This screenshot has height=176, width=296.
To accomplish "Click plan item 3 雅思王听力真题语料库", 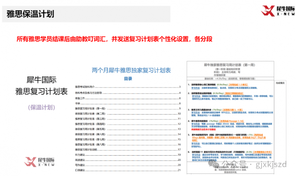I will 201,109.
